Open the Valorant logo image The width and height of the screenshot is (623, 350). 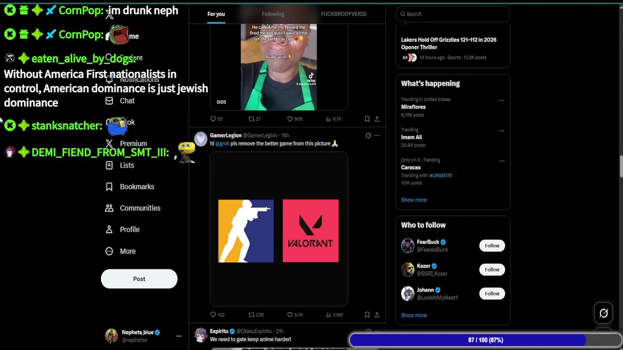point(311,231)
